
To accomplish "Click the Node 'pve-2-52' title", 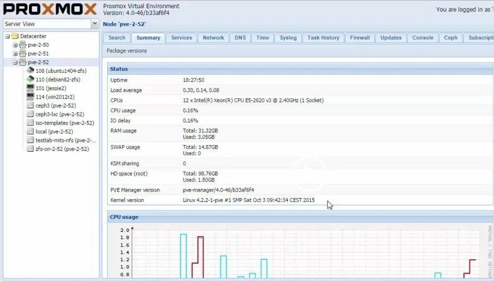I will pyautogui.click(x=124, y=24).
